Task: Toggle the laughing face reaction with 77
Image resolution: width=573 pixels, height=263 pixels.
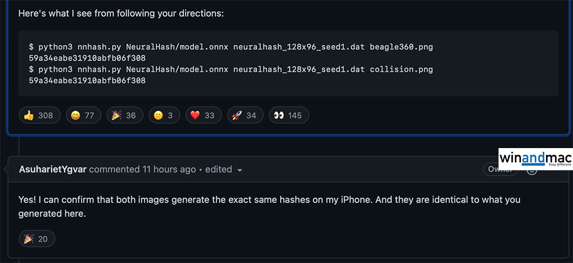Action: pos(84,115)
